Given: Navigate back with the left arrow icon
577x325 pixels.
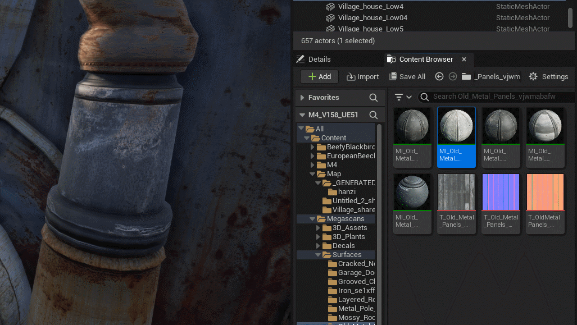Looking at the screenshot, I should click(x=439, y=77).
